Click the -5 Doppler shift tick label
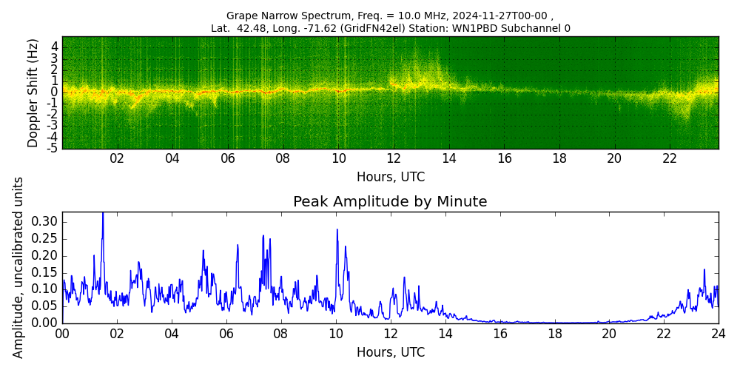Image resolution: width=740 pixels, height=370 pixels. click(x=53, y=148)
